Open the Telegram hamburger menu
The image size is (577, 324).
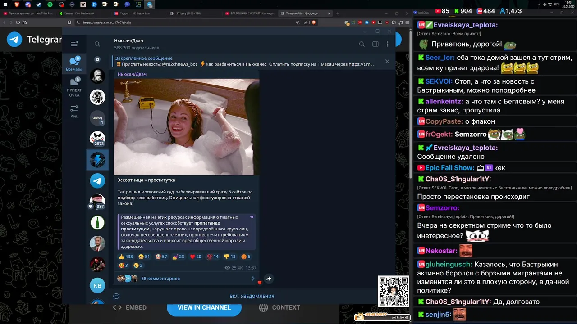click(74, 44)
